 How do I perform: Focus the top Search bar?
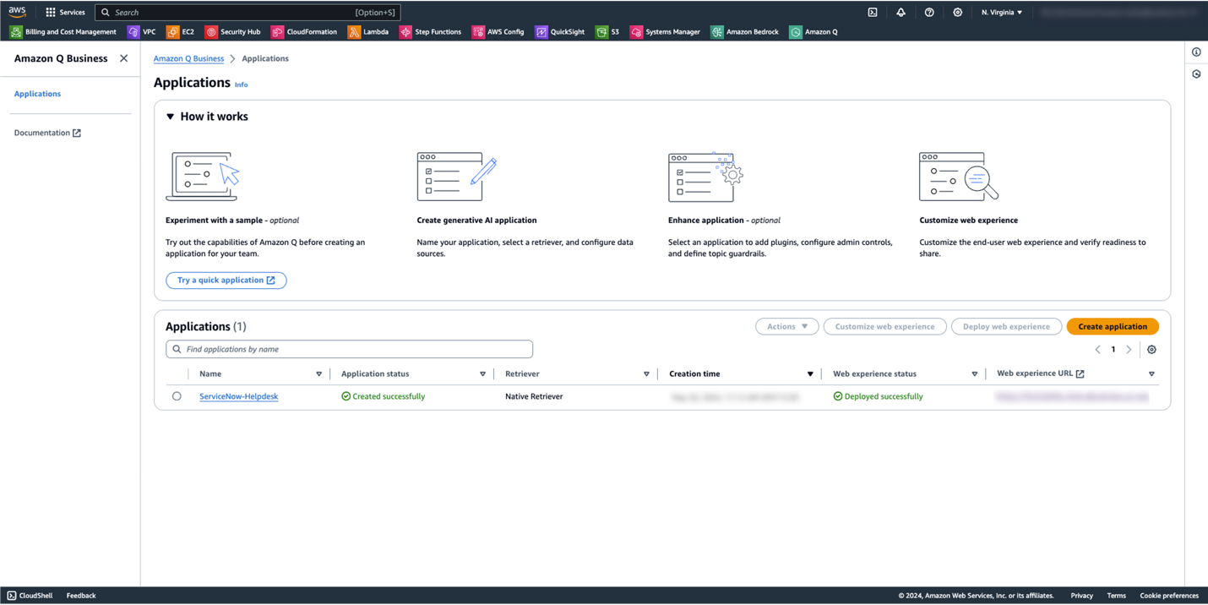248,13
